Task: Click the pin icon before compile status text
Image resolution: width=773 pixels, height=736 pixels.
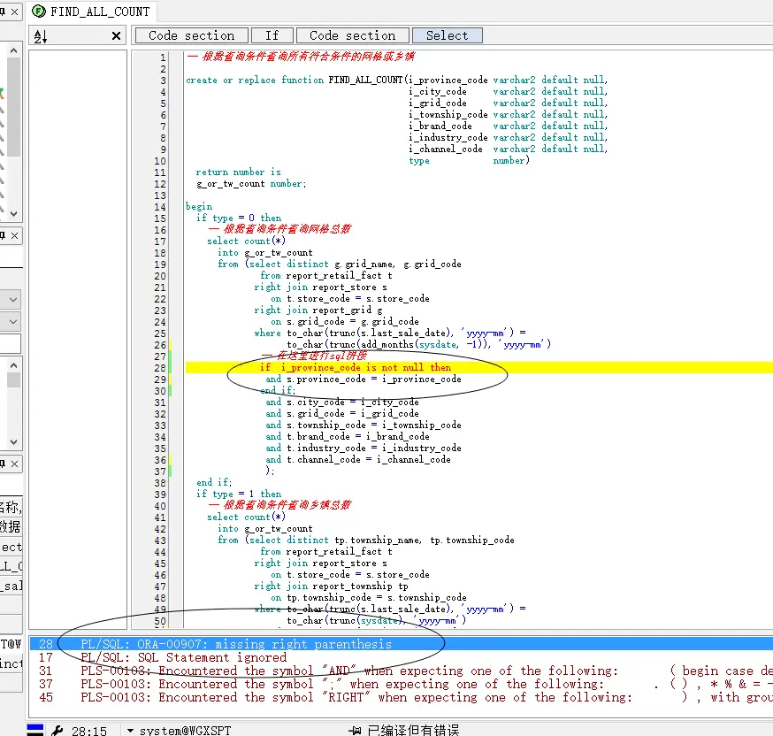Action: tap(355, 730)
